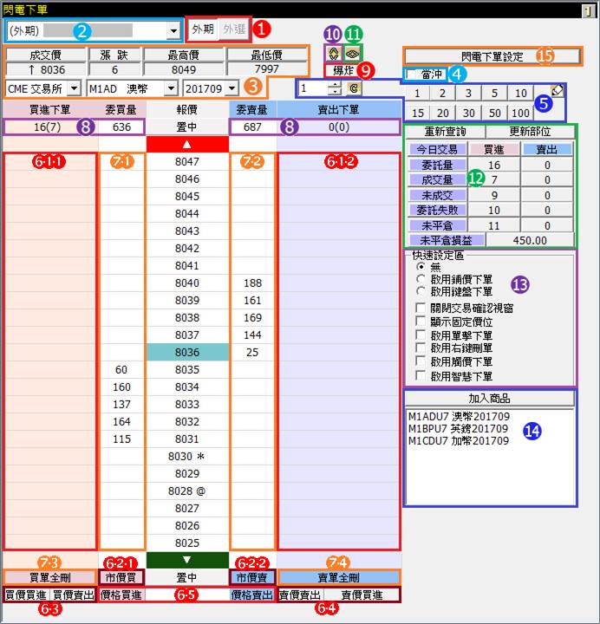
Task: Check 啟用觸價下單 checkbox
Action: (x=421, y=361)
